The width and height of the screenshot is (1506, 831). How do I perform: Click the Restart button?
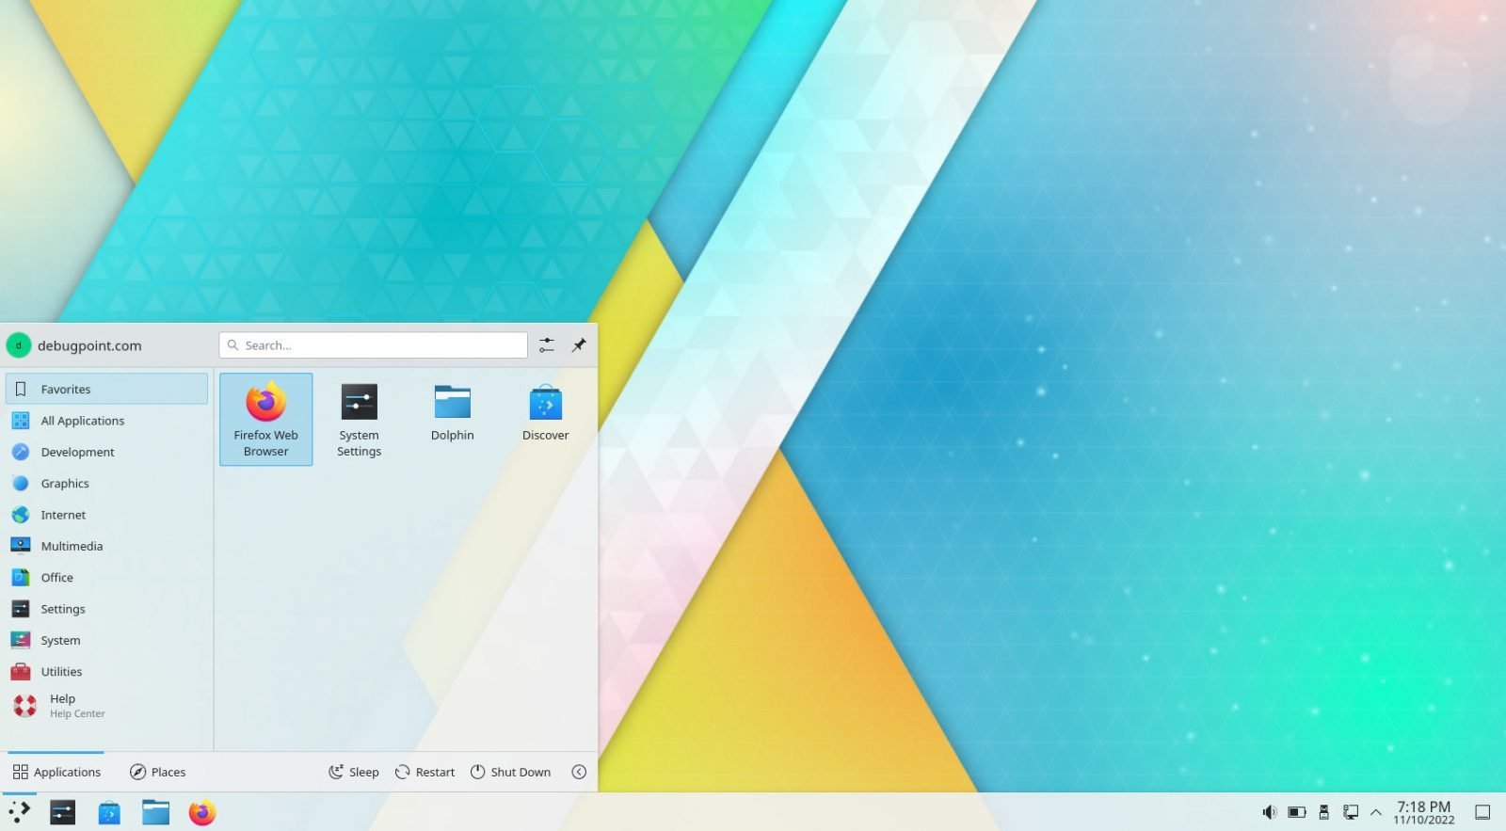[425, 772]
